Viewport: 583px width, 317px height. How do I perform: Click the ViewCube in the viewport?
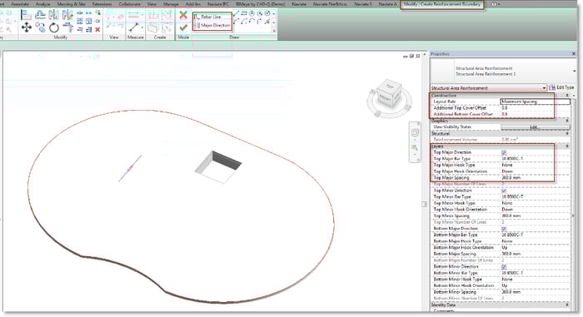pyautogui.click(x=389, y=92)
